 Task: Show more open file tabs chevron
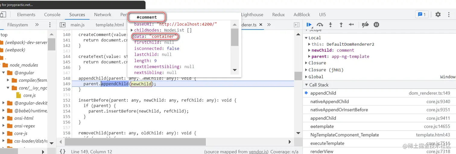[269, 25]
